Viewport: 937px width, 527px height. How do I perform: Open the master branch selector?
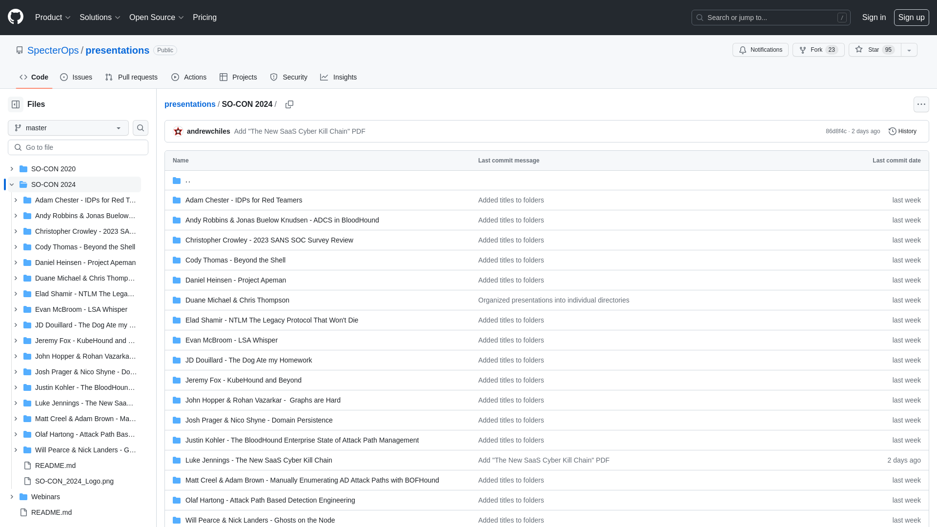(x=68, y=128)
